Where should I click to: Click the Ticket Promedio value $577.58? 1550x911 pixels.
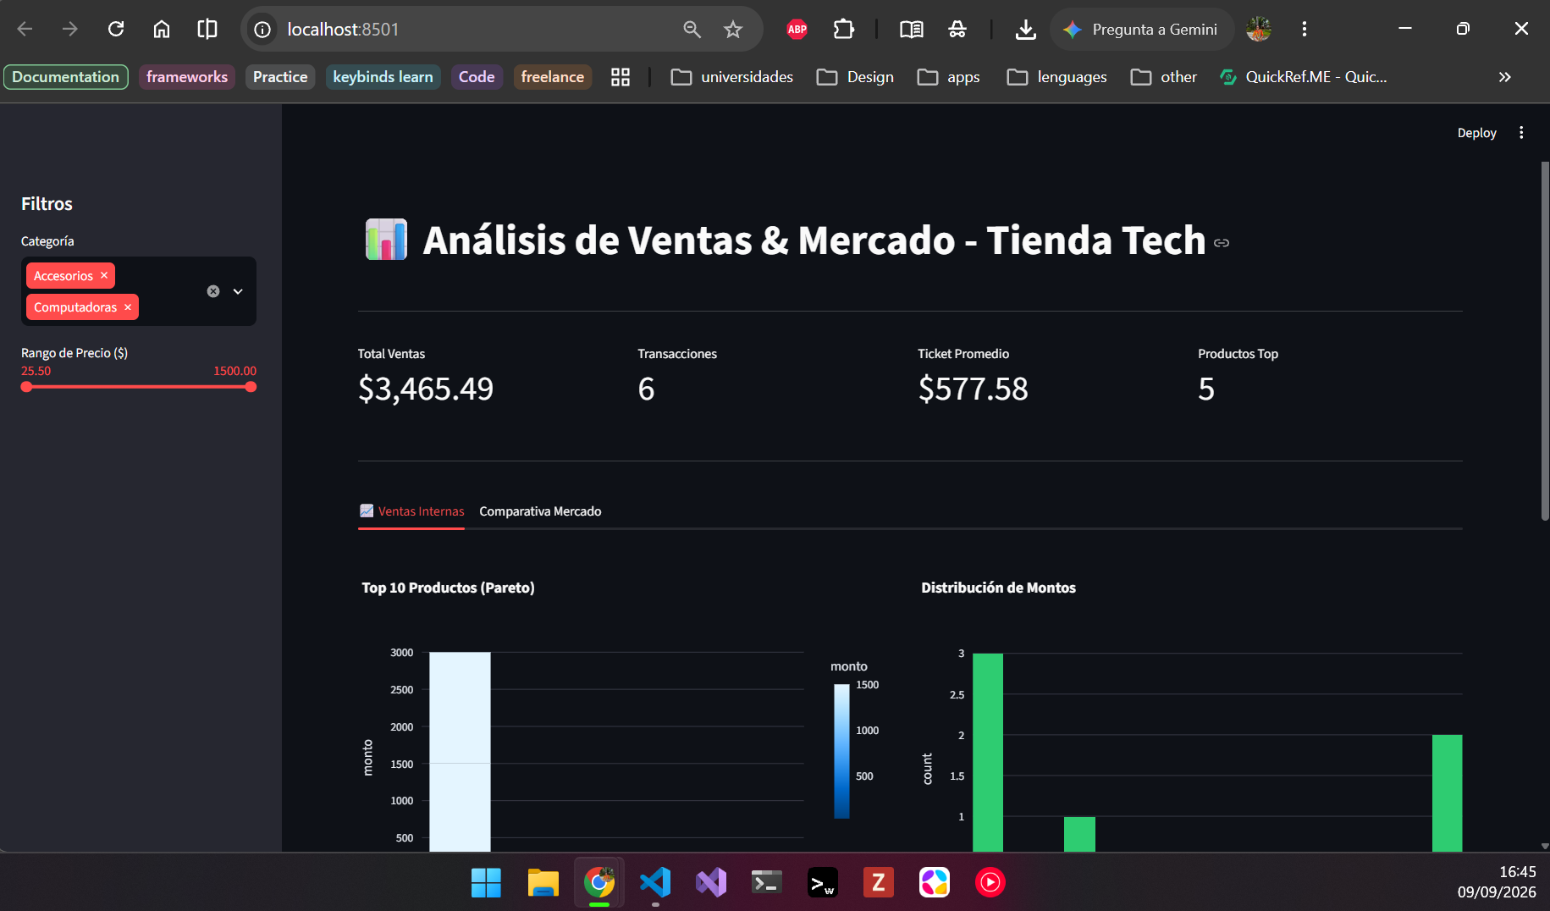click(x=974, y=389)
